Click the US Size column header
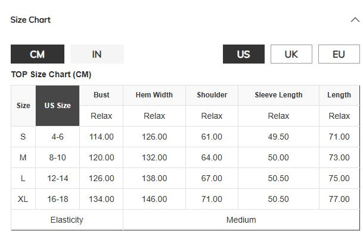This screenshot has height=234, width=363. click(x=57, y=106)
